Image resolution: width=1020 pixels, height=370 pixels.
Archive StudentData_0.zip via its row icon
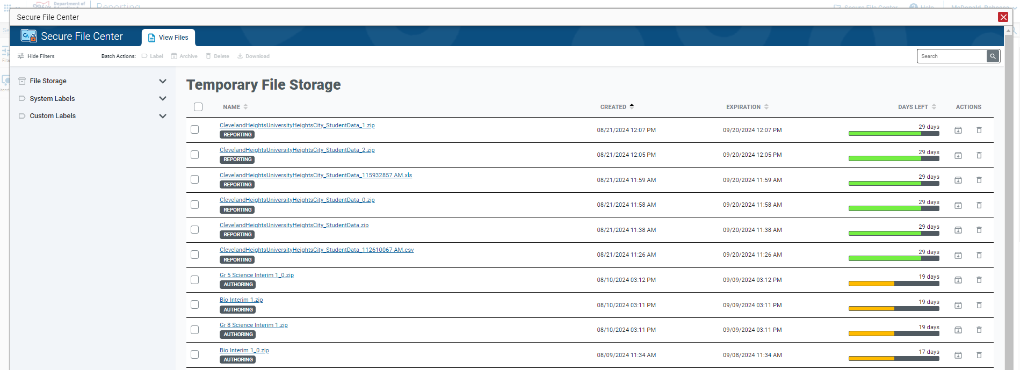[958, 205]
